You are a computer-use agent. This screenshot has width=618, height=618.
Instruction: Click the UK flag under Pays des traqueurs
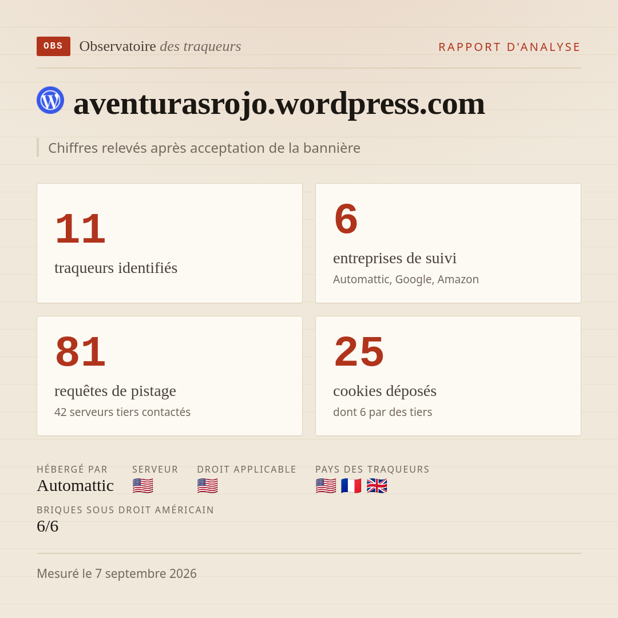[377, 486]
